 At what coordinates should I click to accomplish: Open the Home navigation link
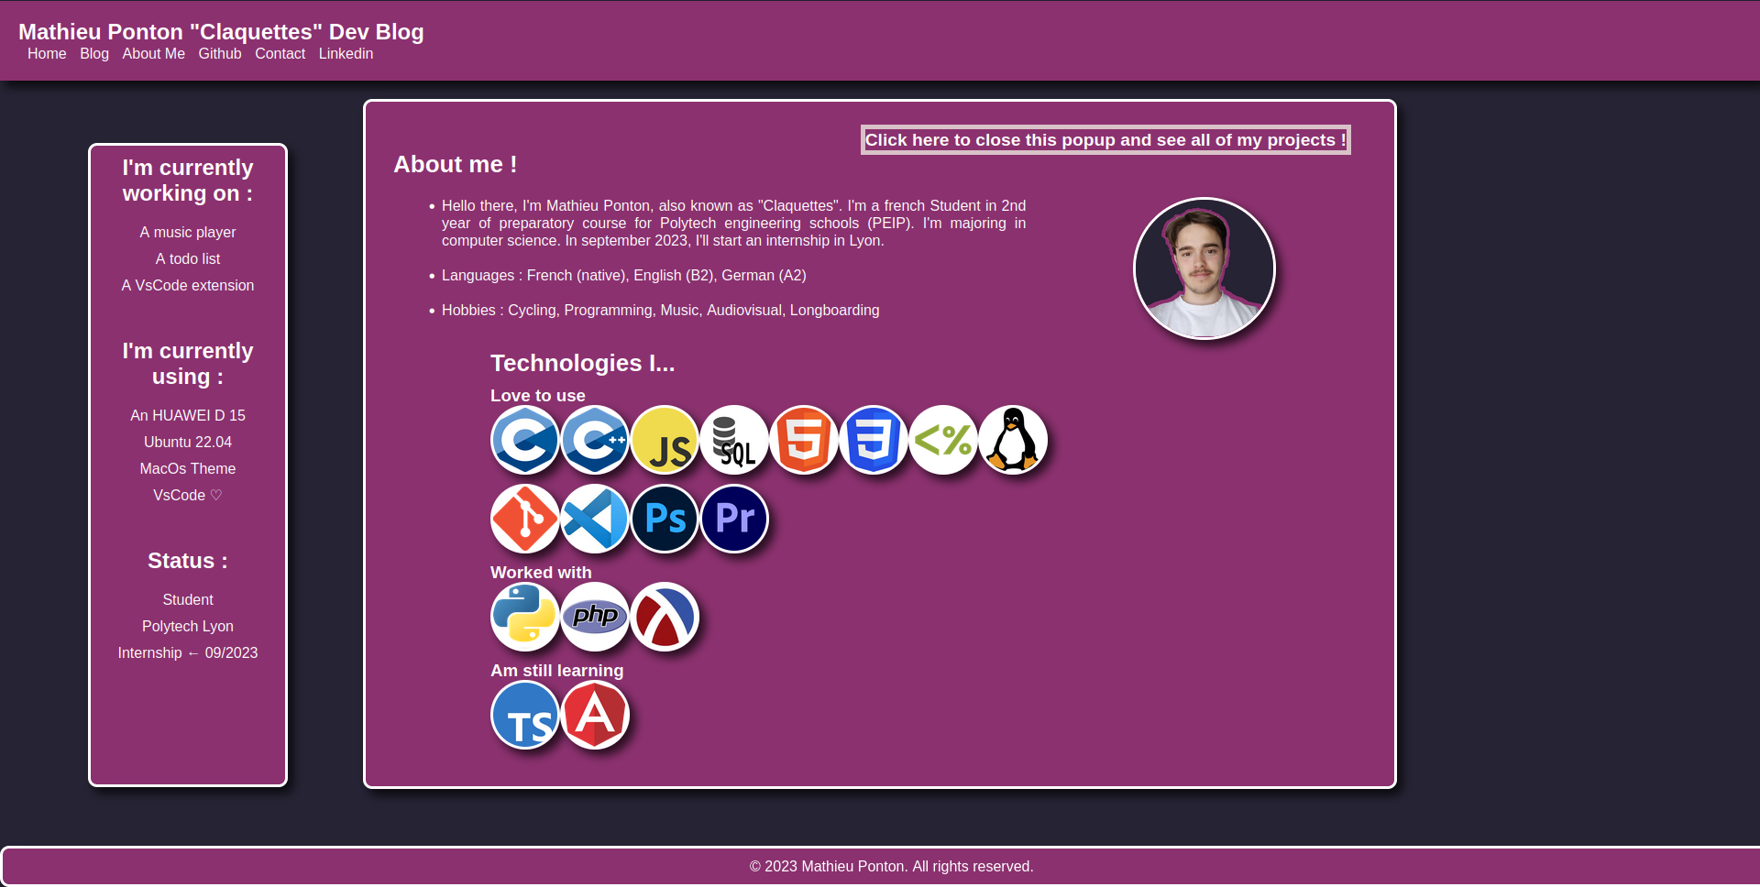pyautogui.click(x=47, y=54)
